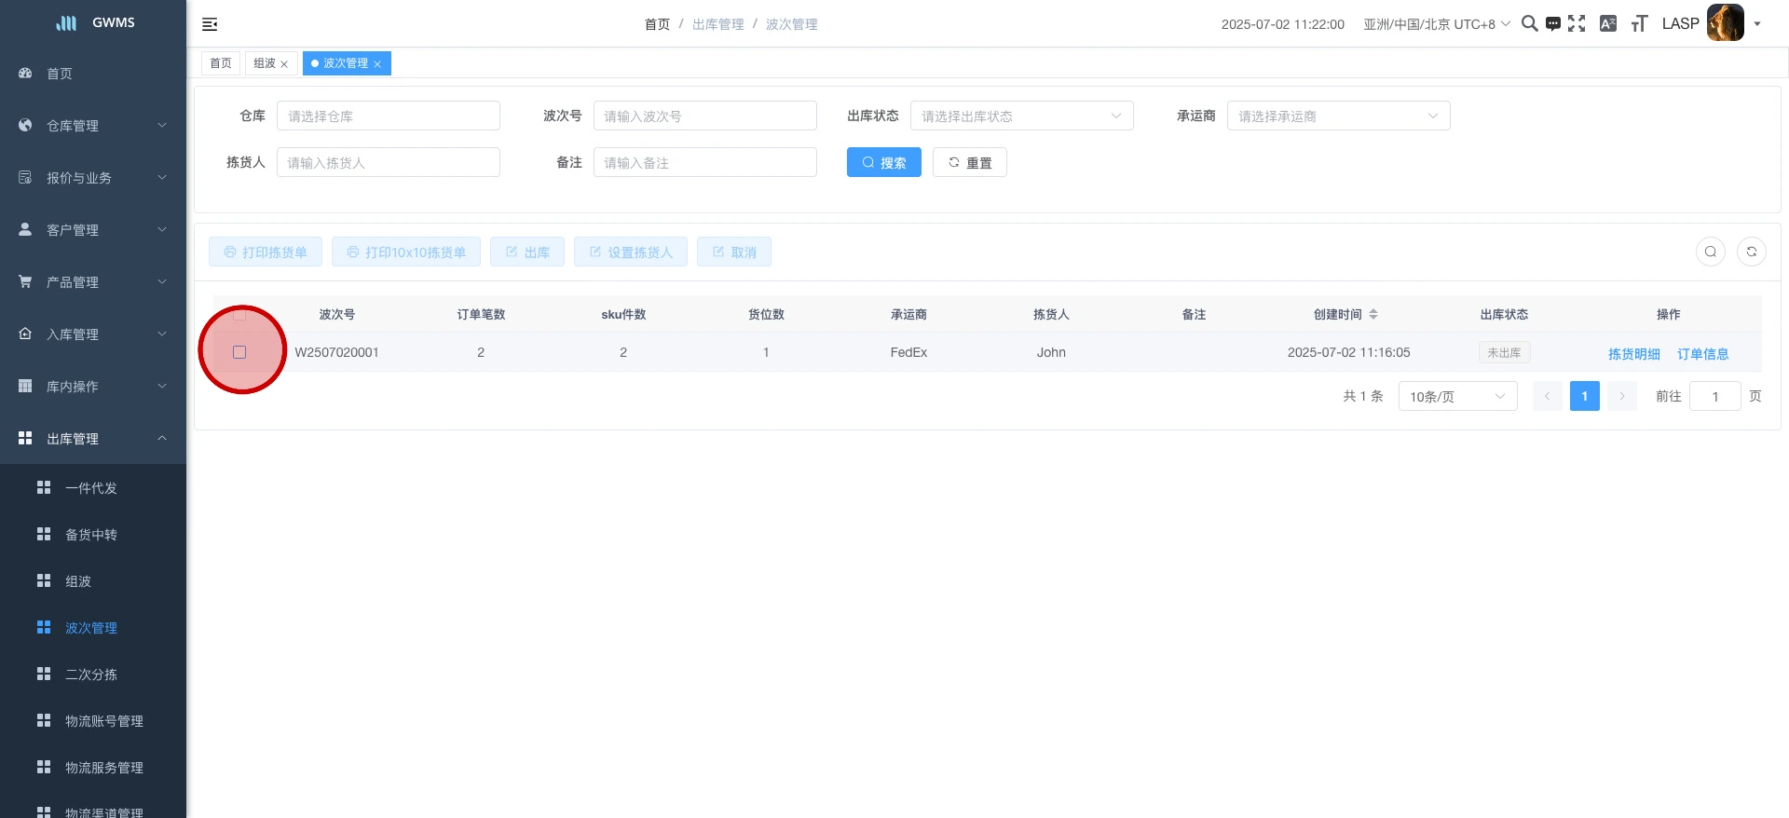Viewport: 1789px width, 818px height.
Task: Open the 出库状态 dropdown filter
Action: click(1021, 116)
